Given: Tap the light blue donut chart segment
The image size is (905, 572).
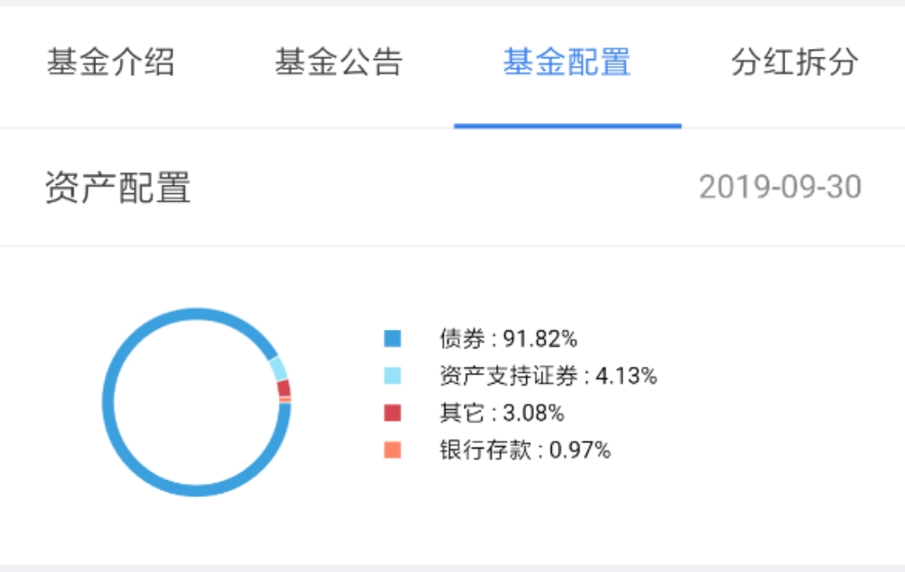Looking at the screenshot, I should 279,368.
